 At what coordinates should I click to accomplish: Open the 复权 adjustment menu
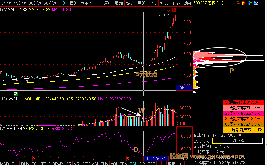108,3
